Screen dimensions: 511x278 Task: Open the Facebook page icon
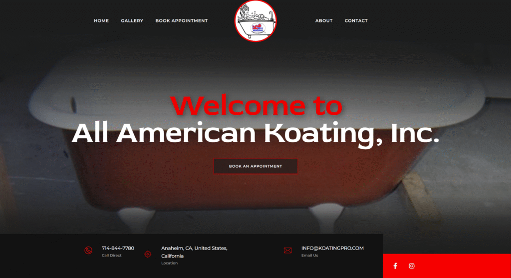point(395,266)
